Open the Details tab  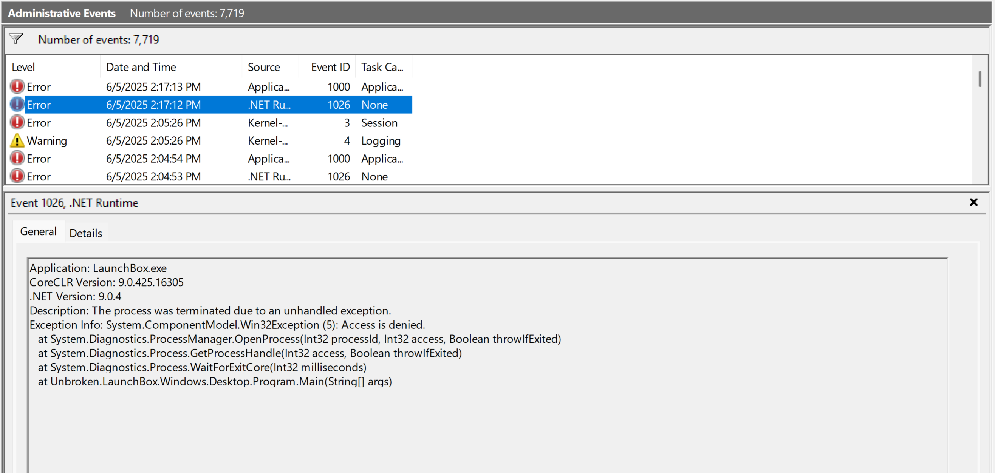[86, 233]
